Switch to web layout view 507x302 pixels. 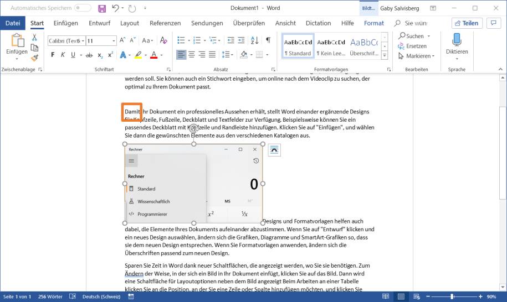417,296
